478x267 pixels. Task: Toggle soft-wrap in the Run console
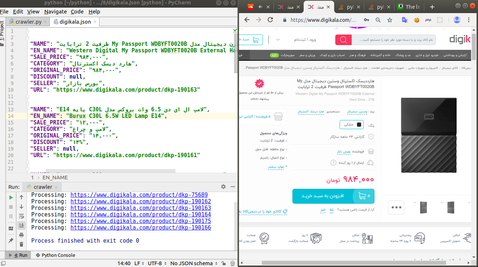point(21,216)
